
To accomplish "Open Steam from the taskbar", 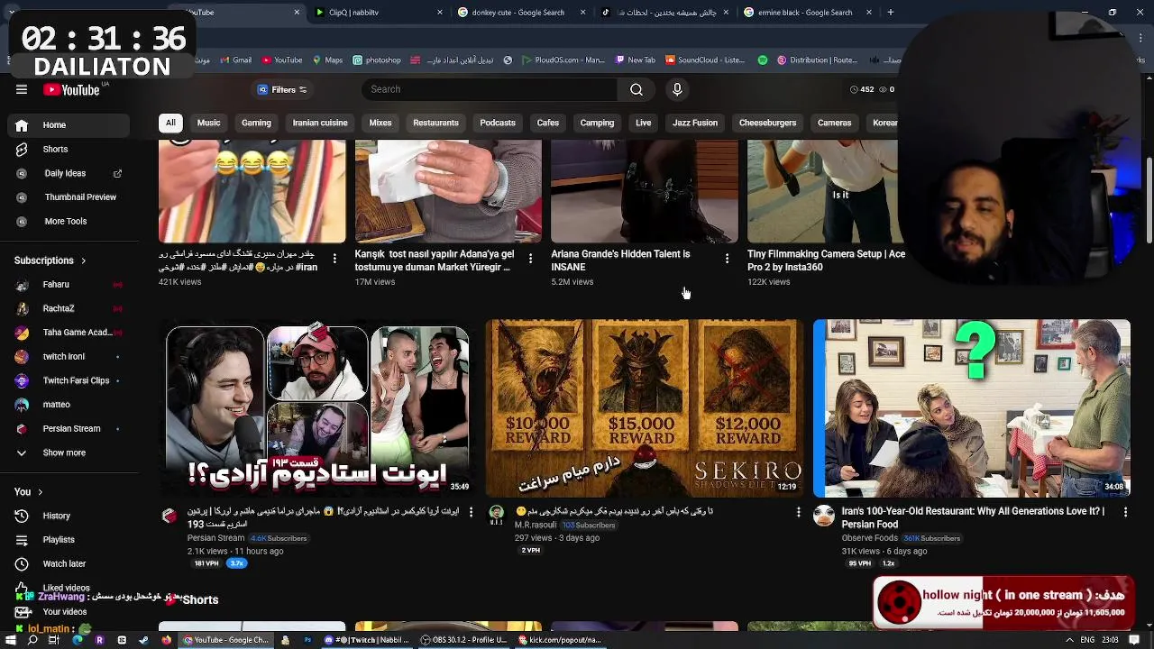I will pyautogui.click(x=143, y=640).
